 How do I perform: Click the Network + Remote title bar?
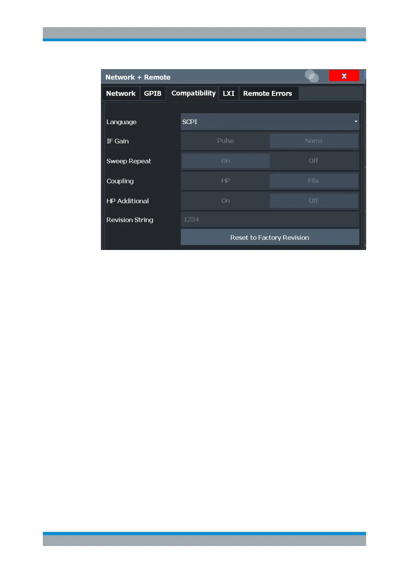click(x=203, y=77)
